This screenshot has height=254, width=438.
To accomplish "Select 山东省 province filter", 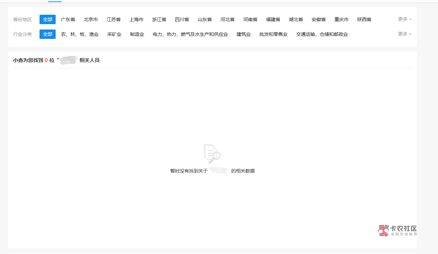I will coord(205,19).
